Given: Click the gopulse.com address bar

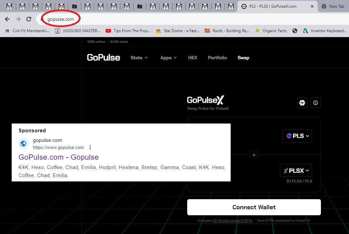Looking at the screenshot, I should click(60, 19).
